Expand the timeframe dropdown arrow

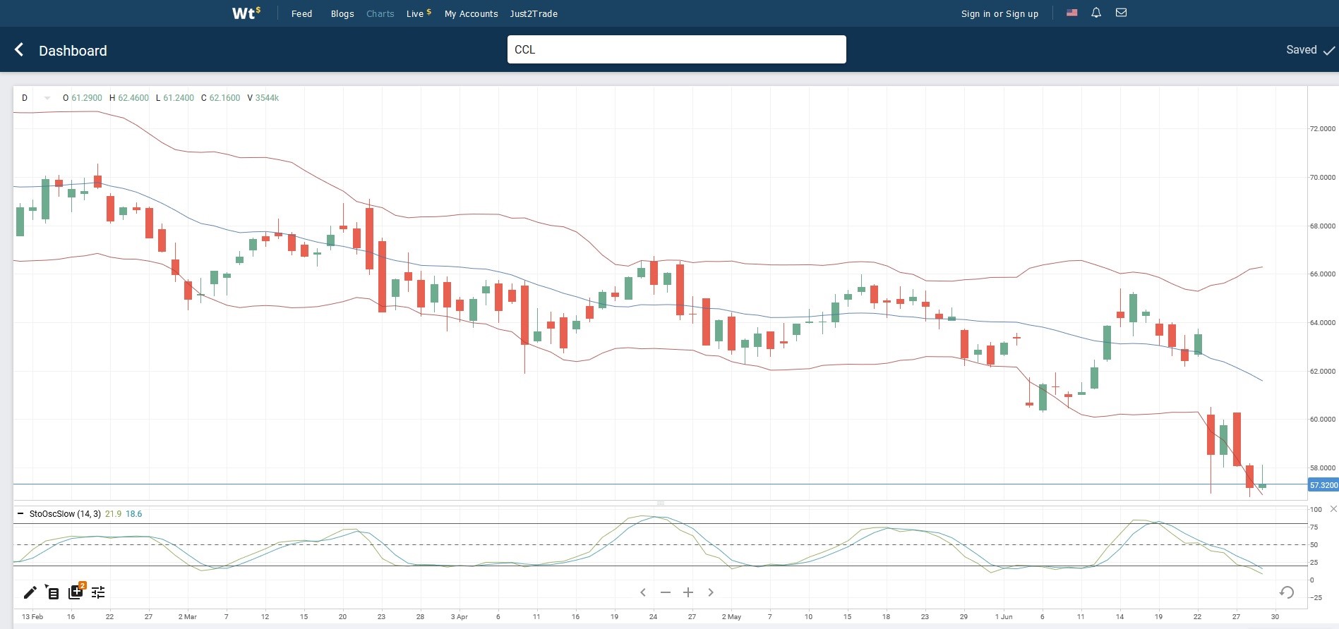(47, 98)
